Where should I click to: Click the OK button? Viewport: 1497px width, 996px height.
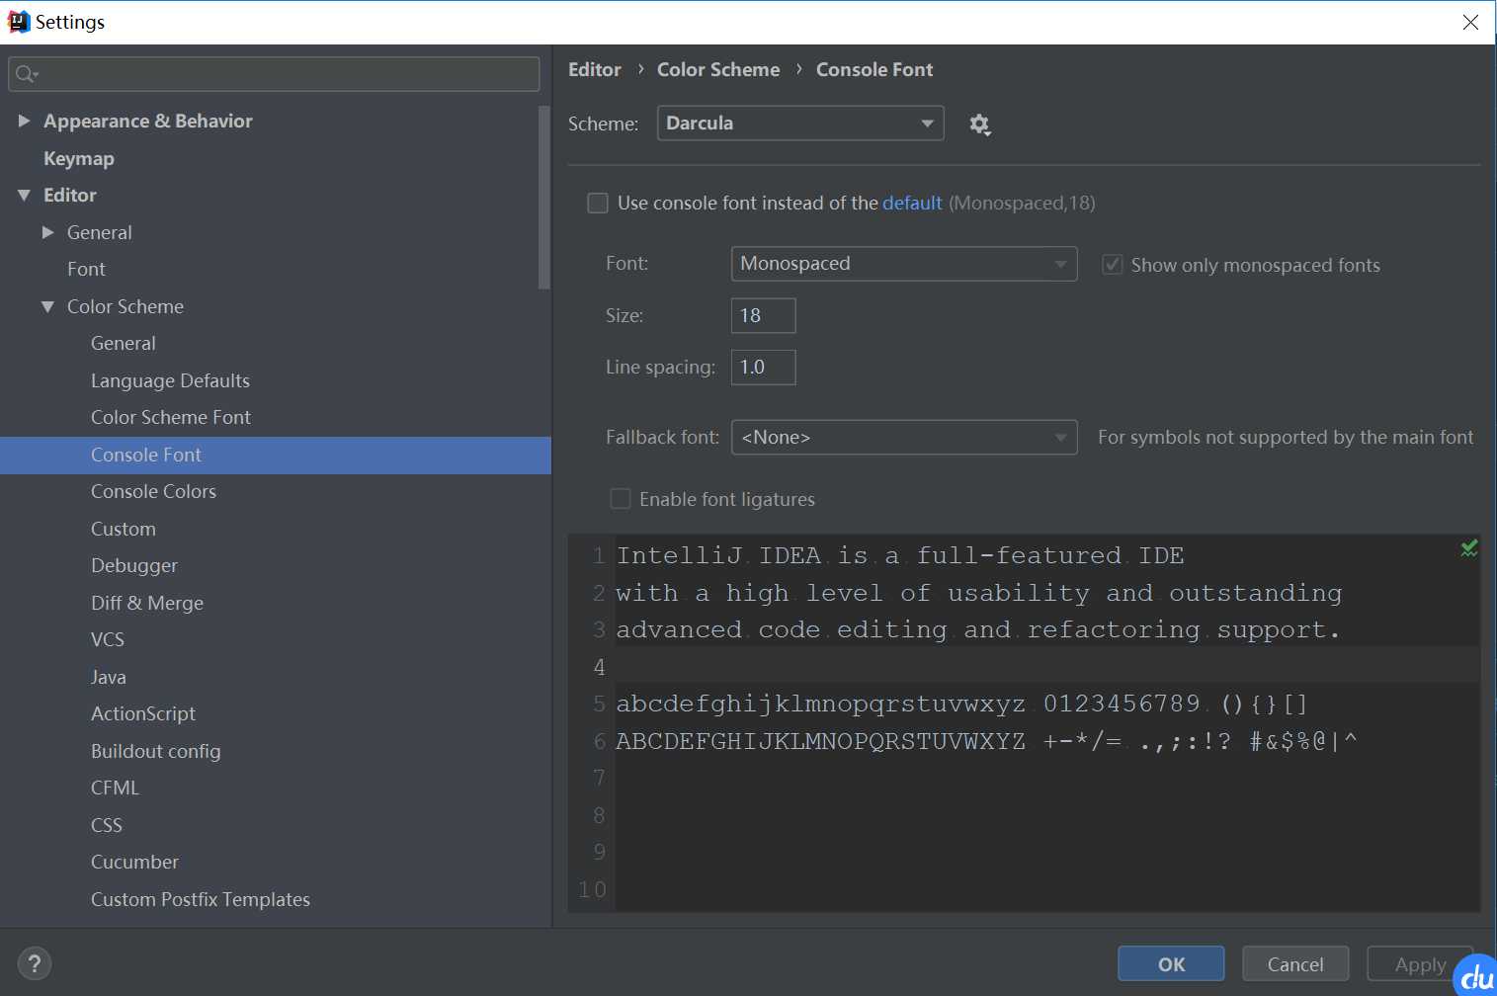point(1171,964)
